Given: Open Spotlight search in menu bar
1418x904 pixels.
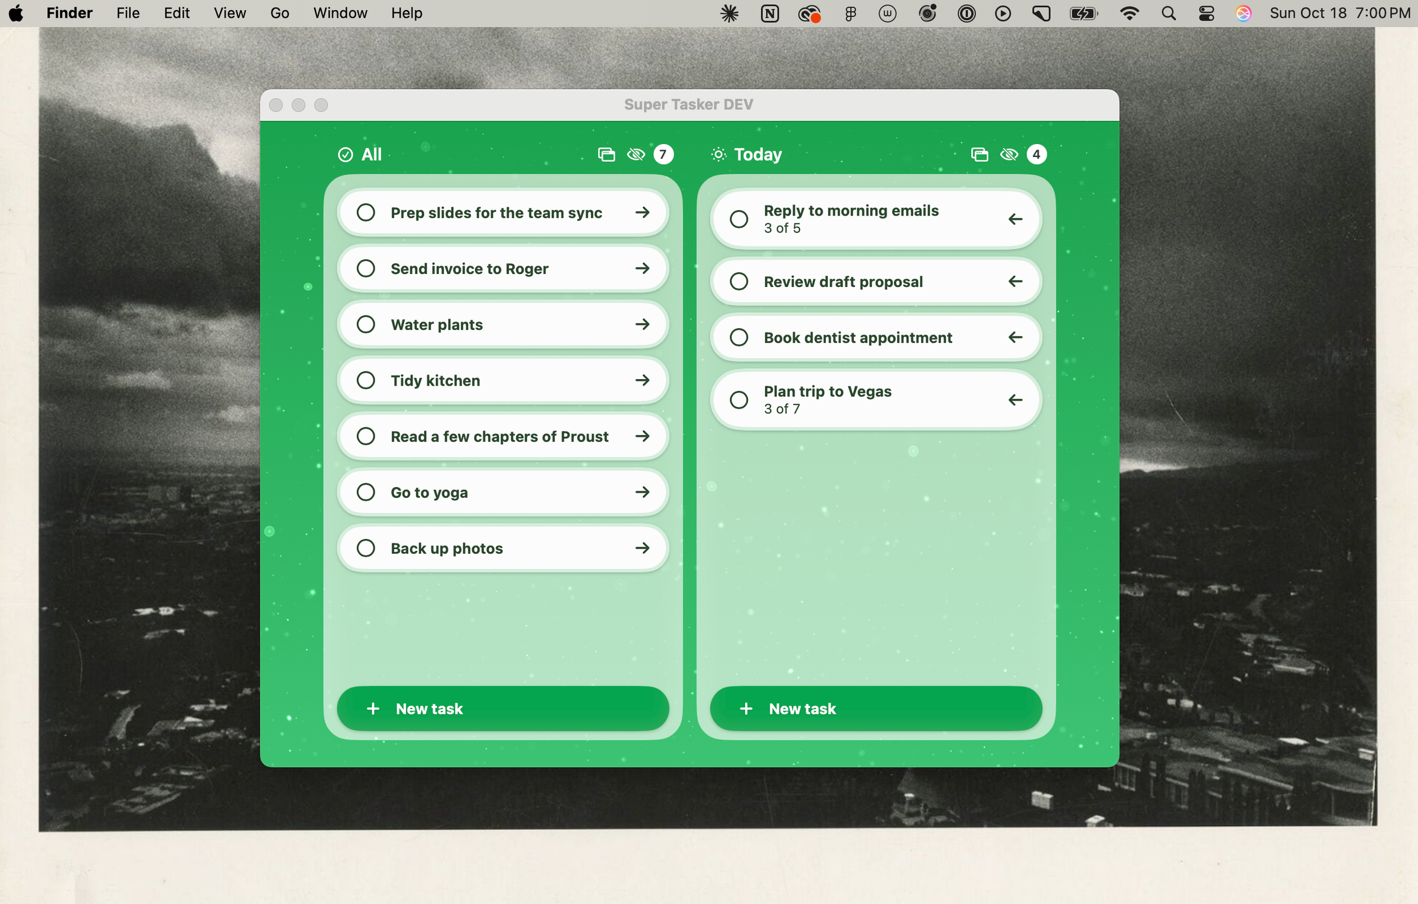Looking at the screenshot, I should tap(1168, 13).
